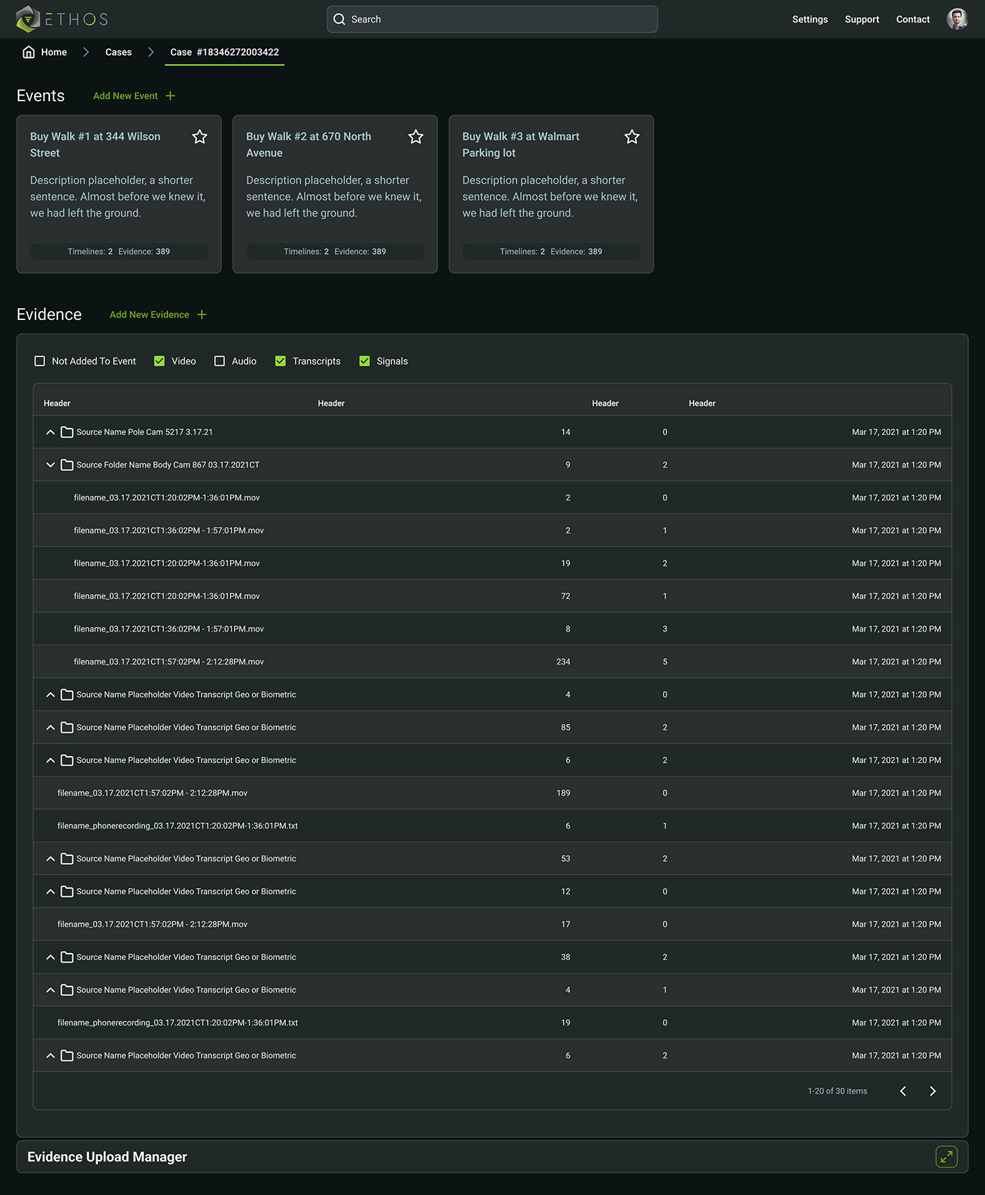The width and height of the screenshot is (985, 1195).
Task: Open Buy Walk #3 at Walmart Parking lot card
Action: [x=551, y=194]
